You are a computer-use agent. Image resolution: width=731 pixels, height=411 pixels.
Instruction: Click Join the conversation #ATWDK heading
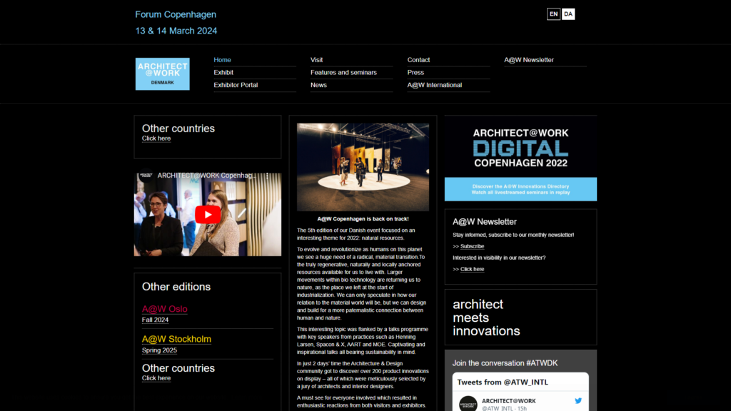[505, 363]
